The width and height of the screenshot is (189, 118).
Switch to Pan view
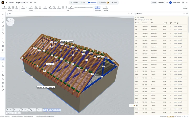[40, 110]
